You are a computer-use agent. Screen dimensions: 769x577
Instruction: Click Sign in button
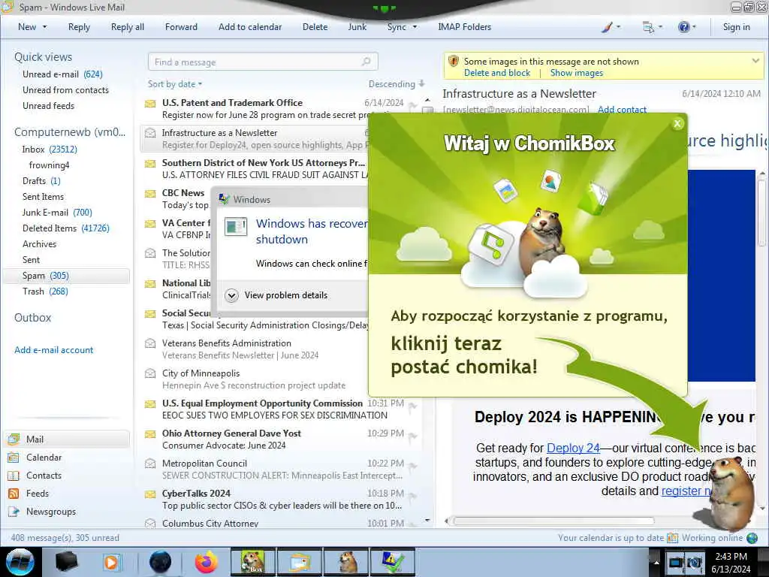(x=736, y=27)
